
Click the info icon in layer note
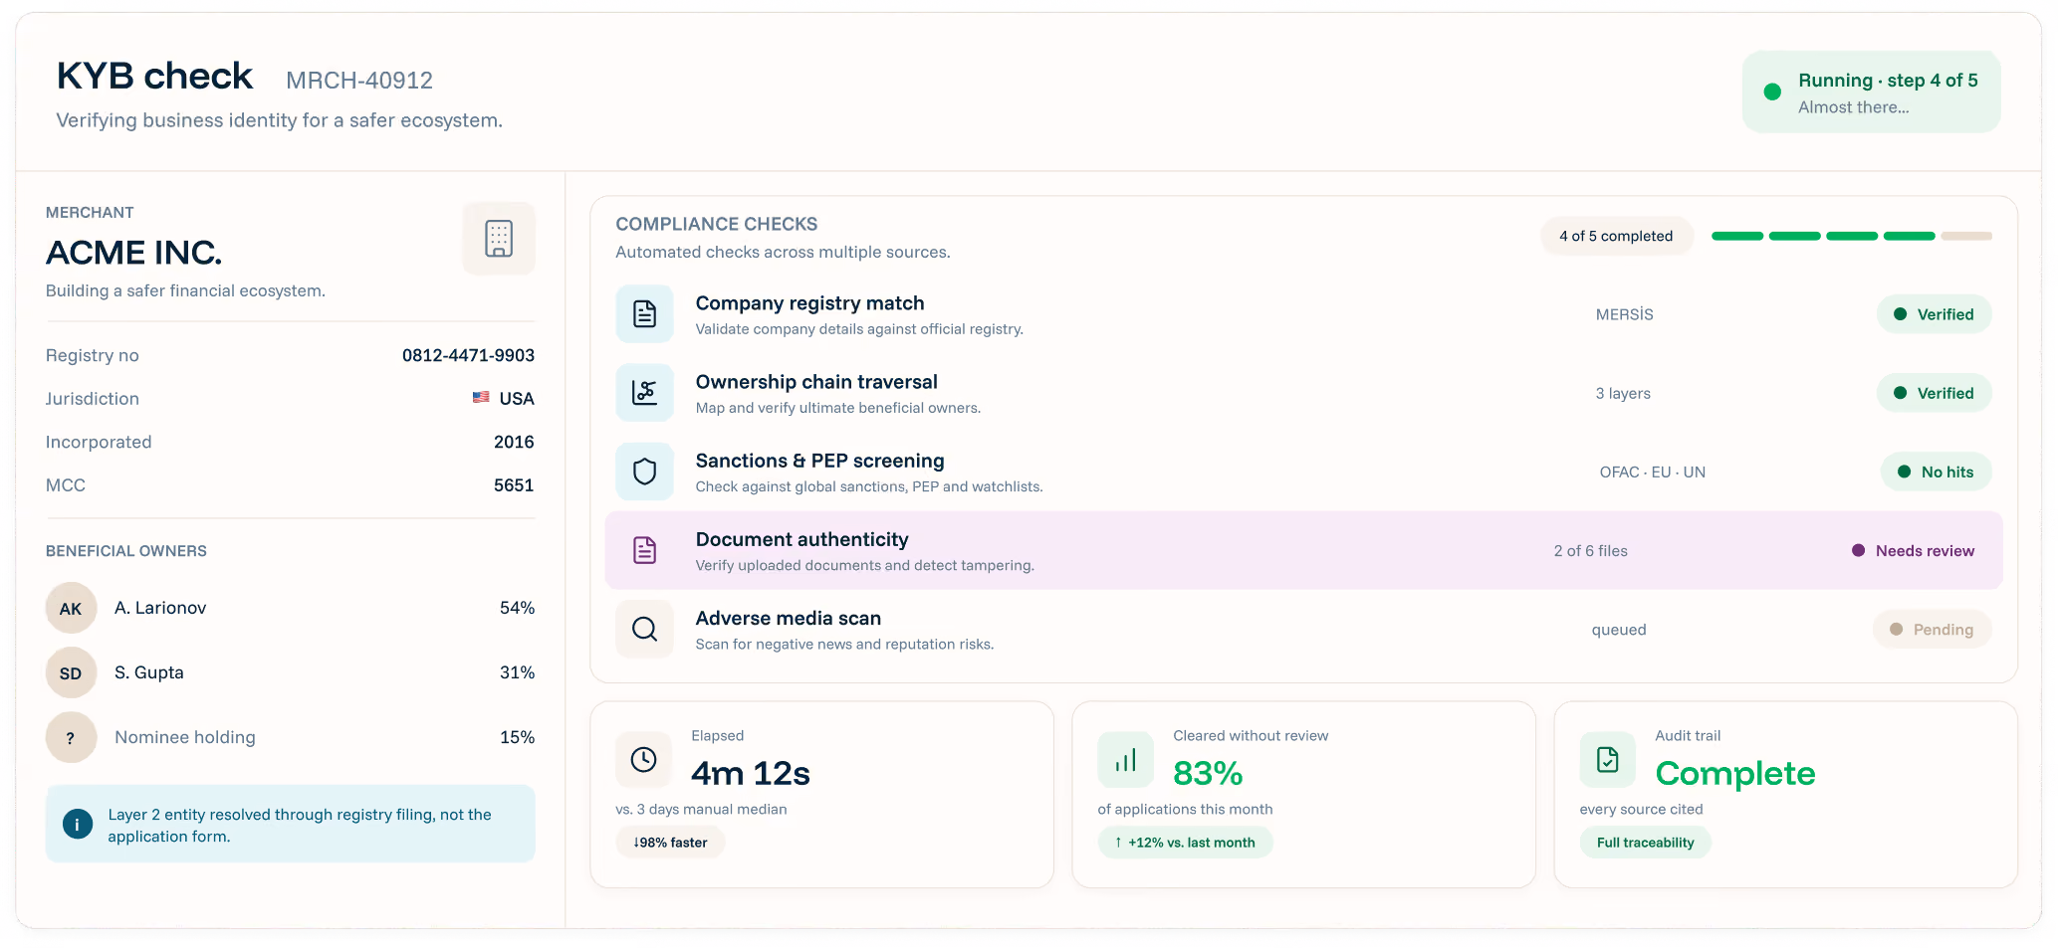(x=78, y=825)
